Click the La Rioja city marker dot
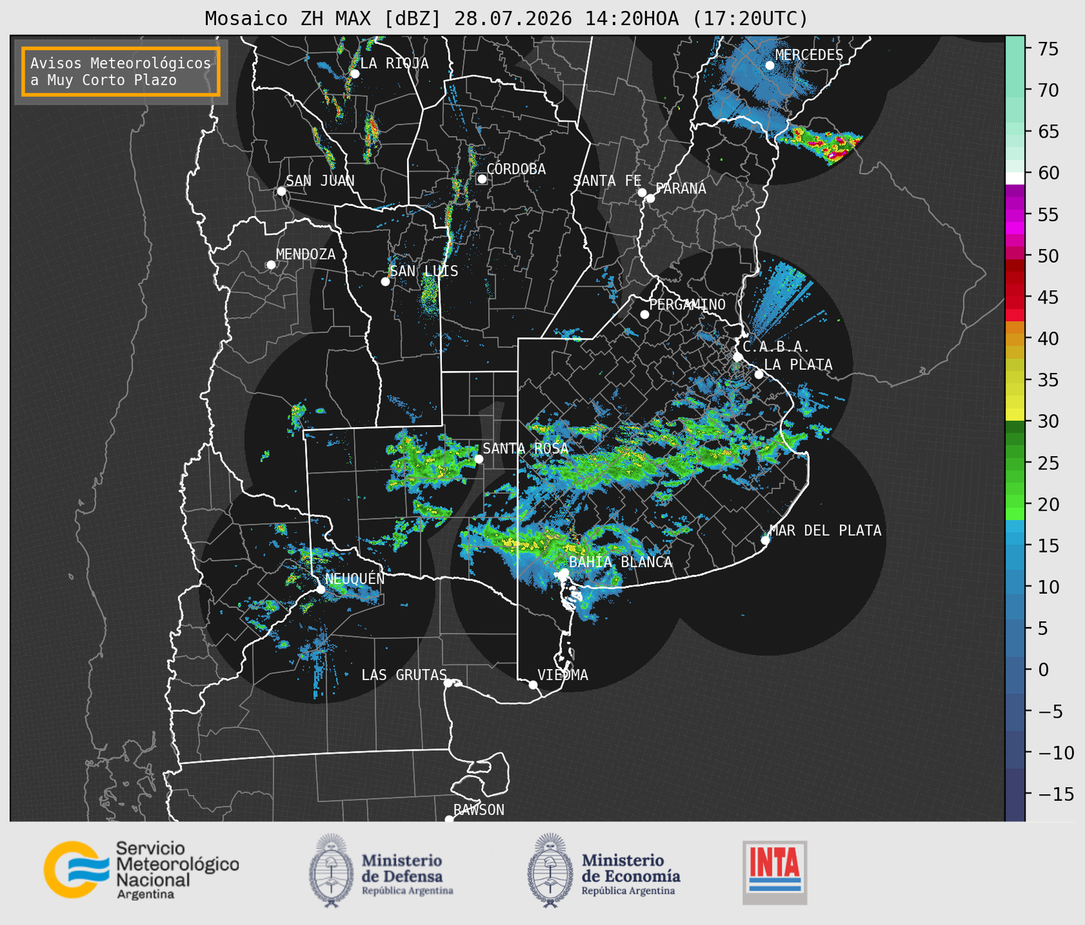 (x=354, y=74)
